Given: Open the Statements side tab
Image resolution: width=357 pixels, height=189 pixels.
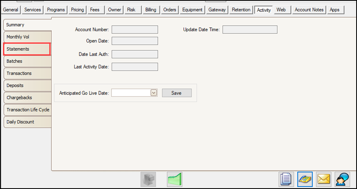Looking at the screenshot, I should click(27, 49).
